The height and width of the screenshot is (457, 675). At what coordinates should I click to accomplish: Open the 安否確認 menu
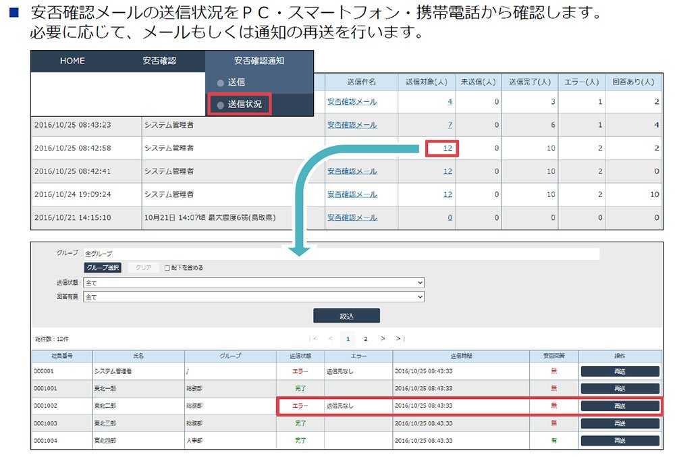point(159,61)
